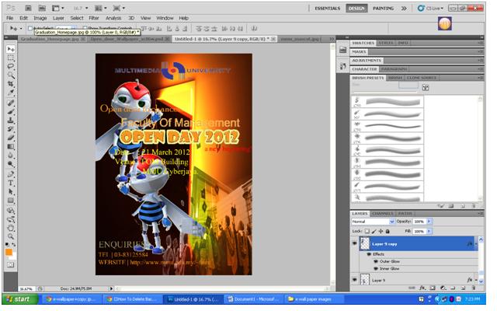Image resolution: width=497 pixels, height=311 pixels.
Task: Select the Crop tool
Action: point(11,84)
